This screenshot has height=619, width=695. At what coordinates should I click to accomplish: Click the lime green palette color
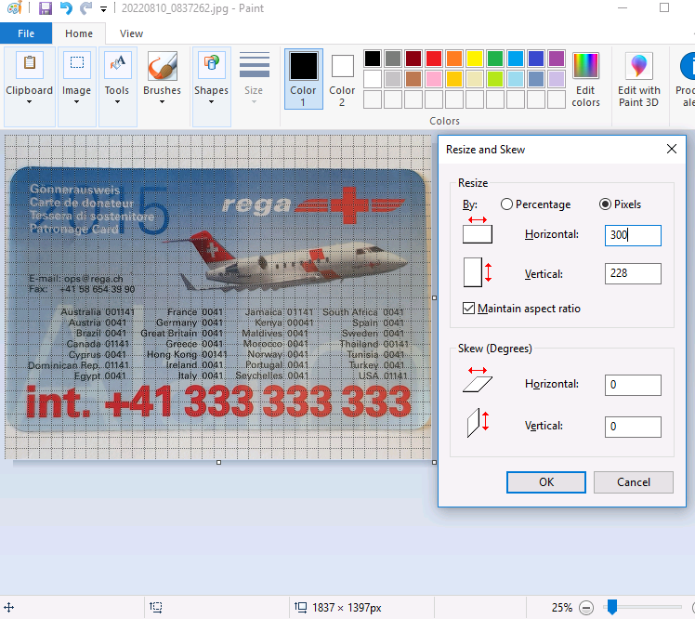pyautogui.click(x=494, y=79)
